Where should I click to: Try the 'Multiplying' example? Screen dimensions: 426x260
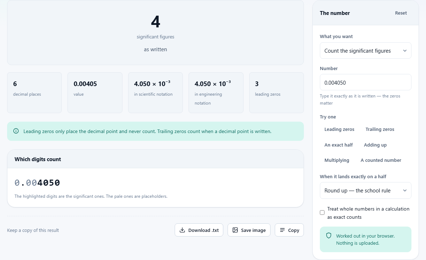[x=337, y=160]
